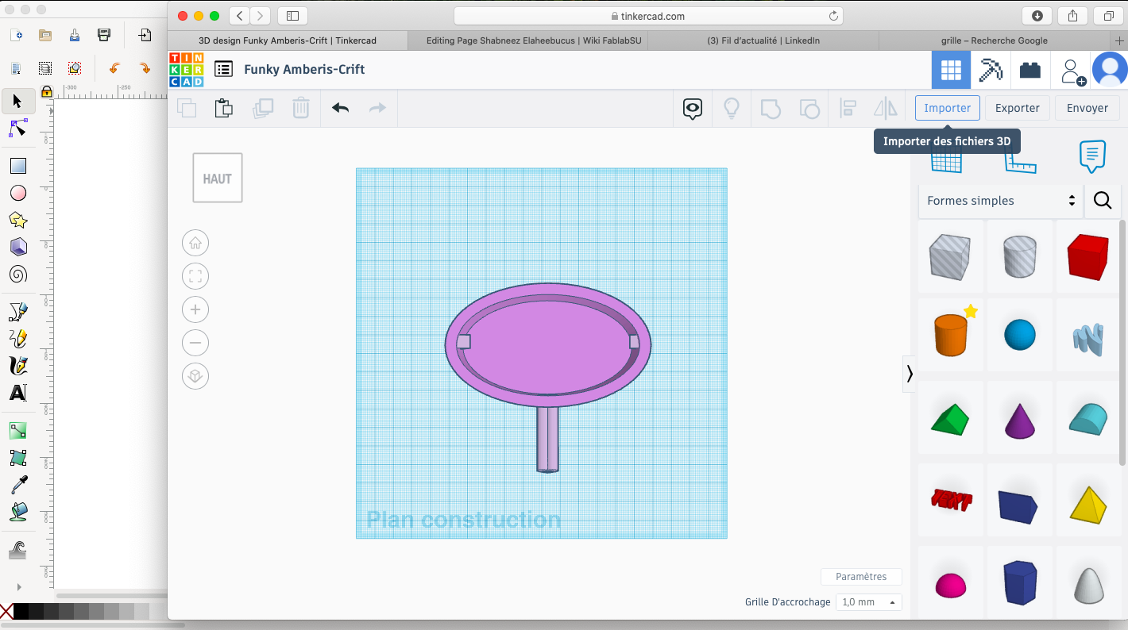Choose the blue sphere shape thumbnail
Viewport: 1128px width, 630px height.
(1020, 335)
